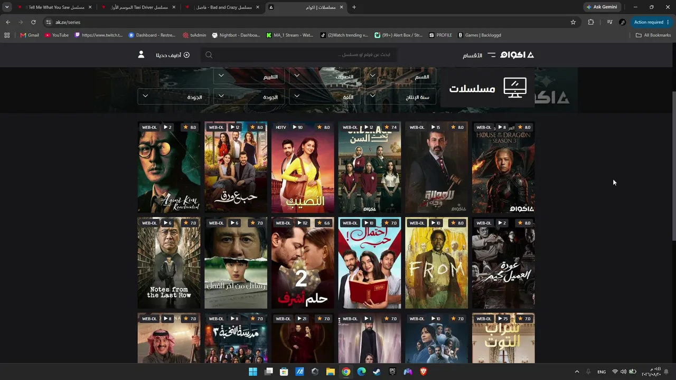Open the Nightbot Dashboard bookmark

(x=236, y=35)
